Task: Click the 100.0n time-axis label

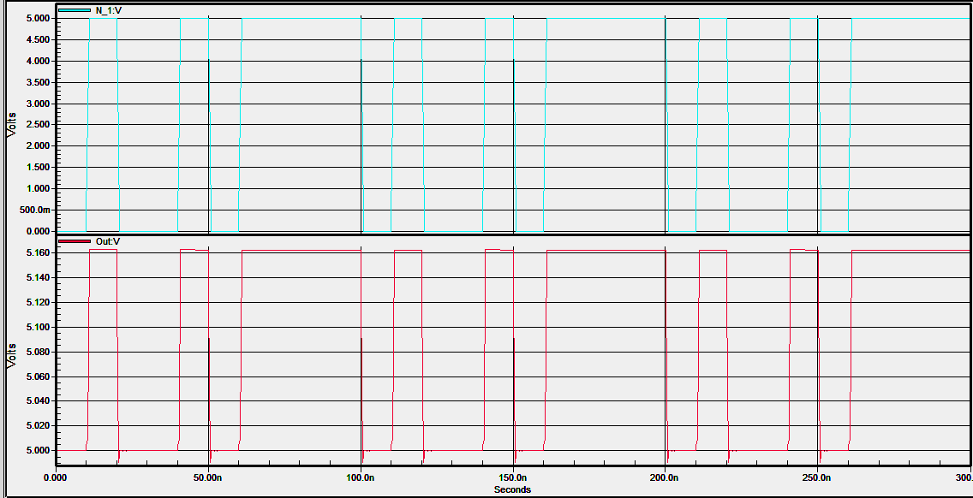Action: [361, 478]
